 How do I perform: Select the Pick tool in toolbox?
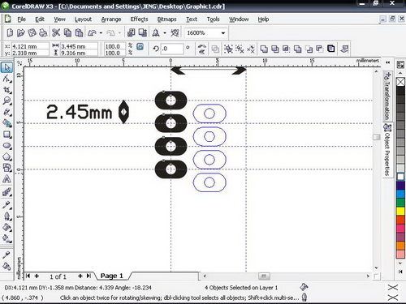(6, 67)
